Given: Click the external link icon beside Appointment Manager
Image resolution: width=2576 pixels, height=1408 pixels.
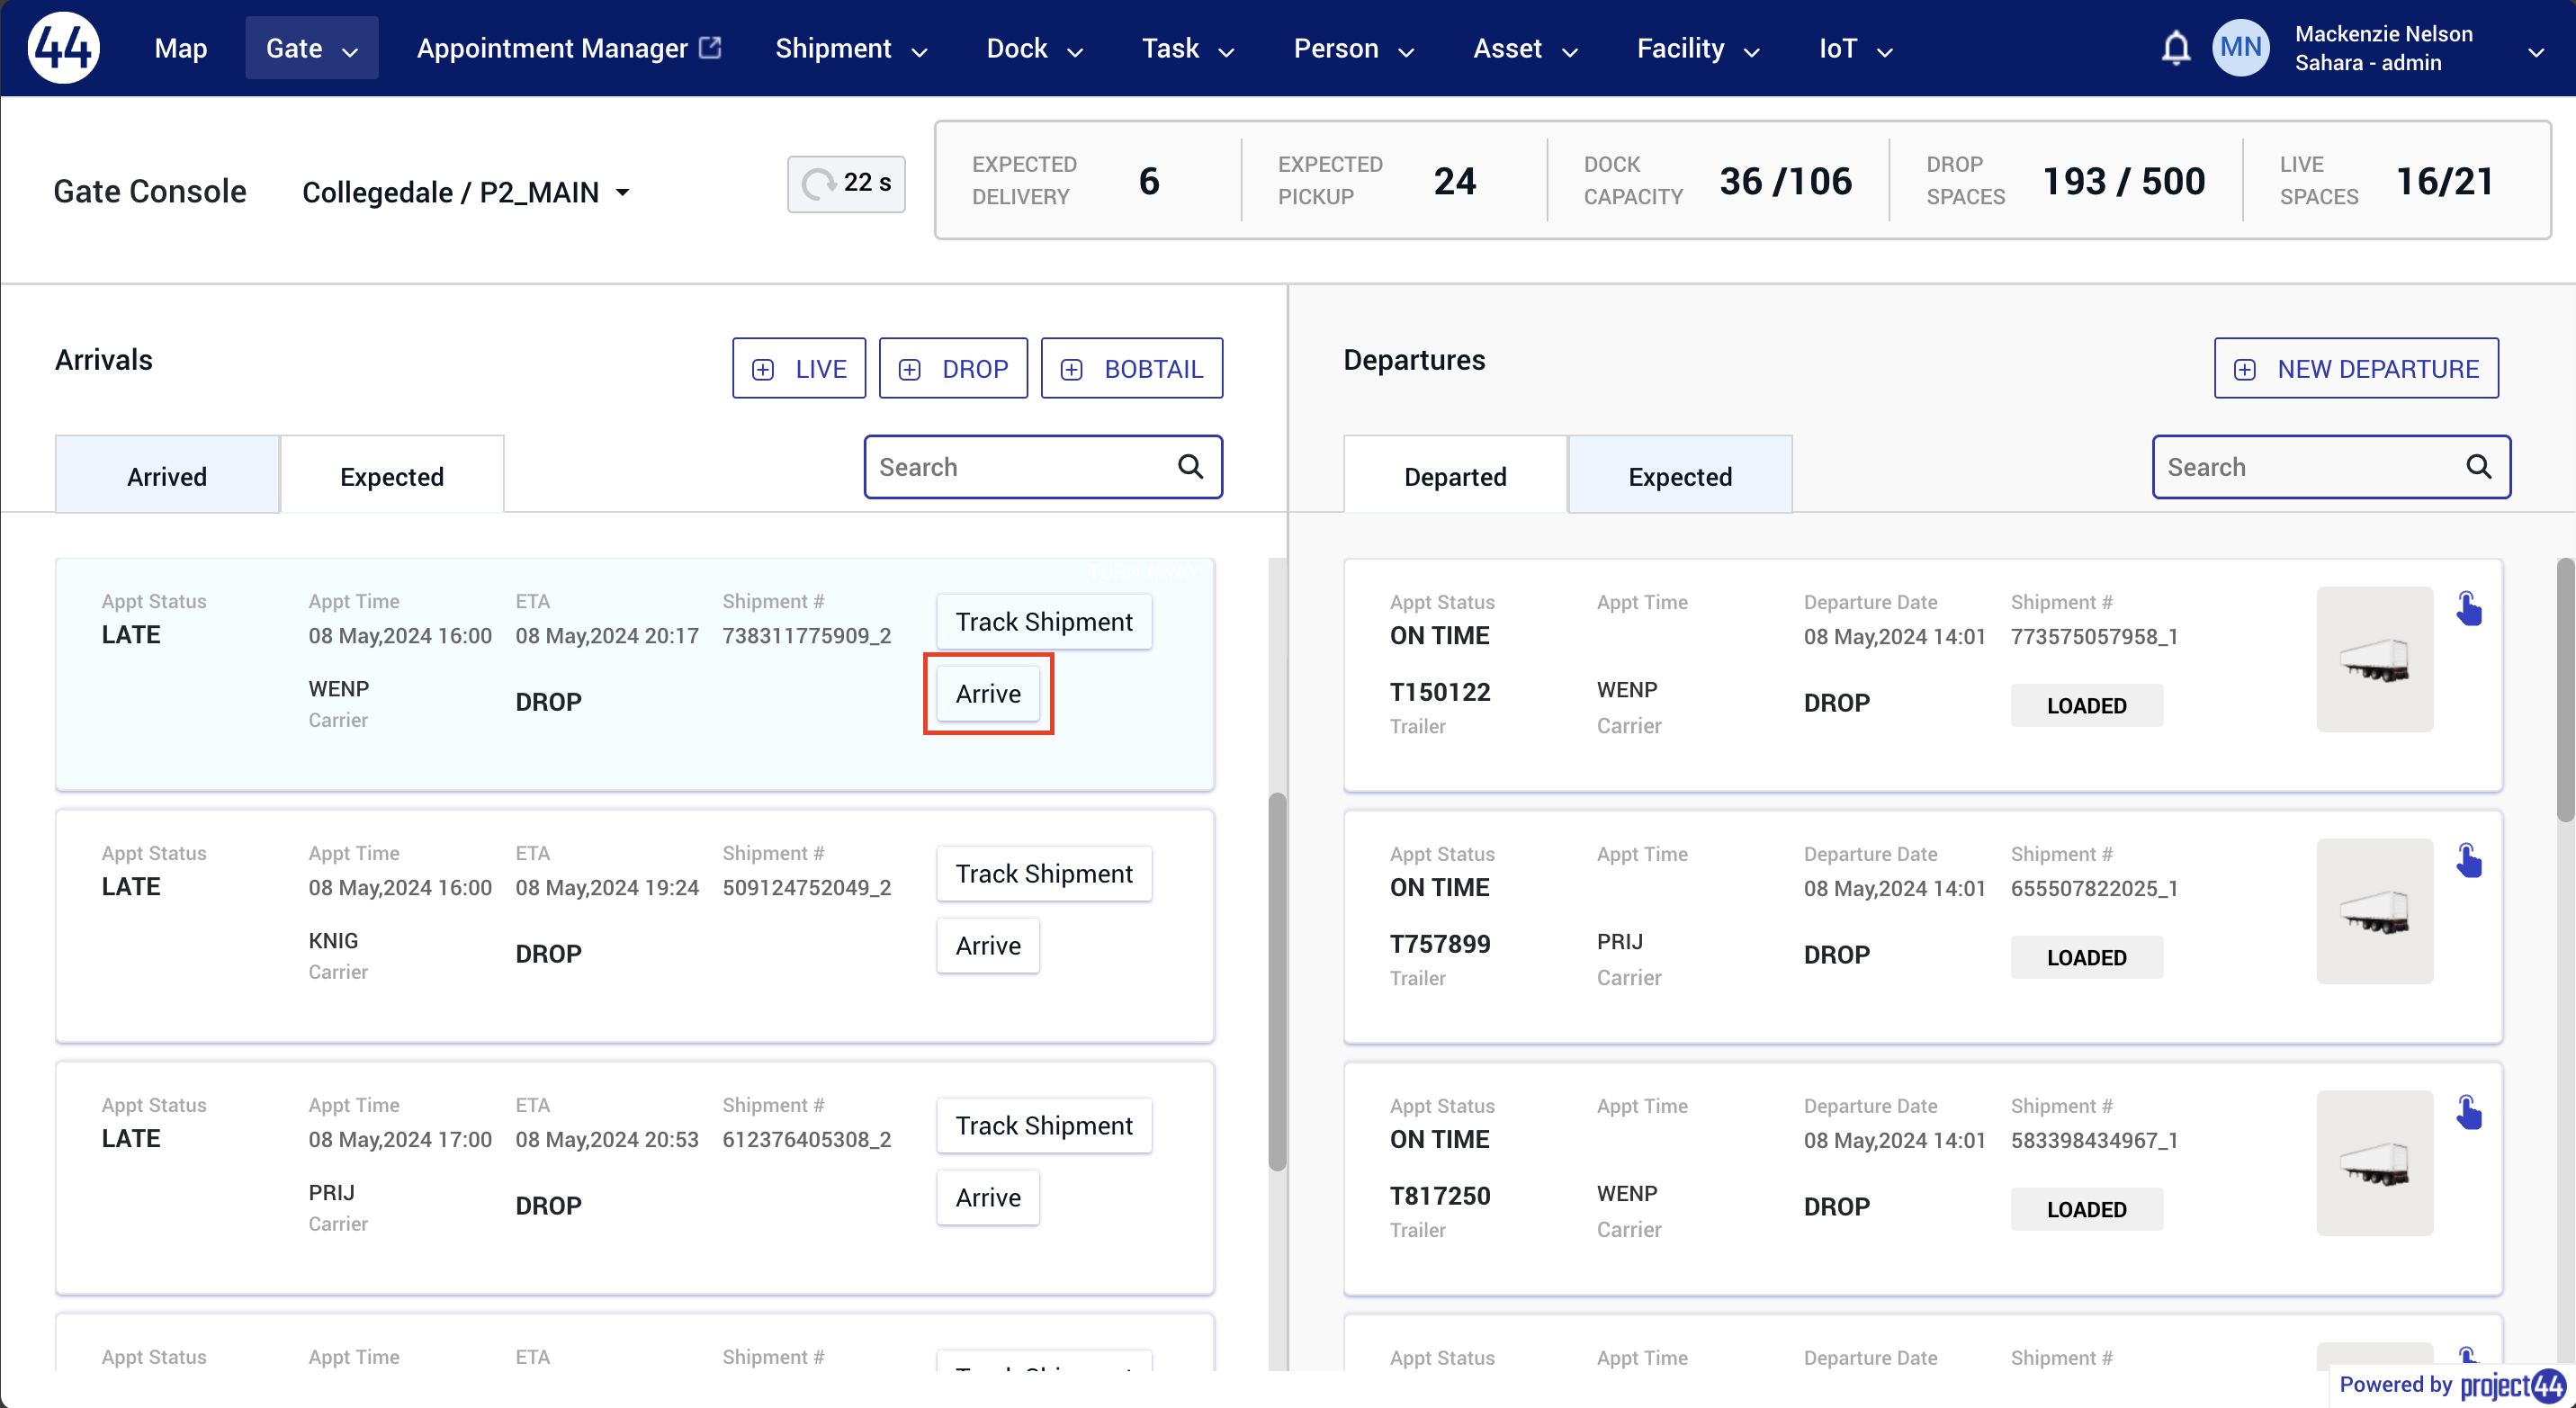Looking at the screenshot, I should [710, 47].
